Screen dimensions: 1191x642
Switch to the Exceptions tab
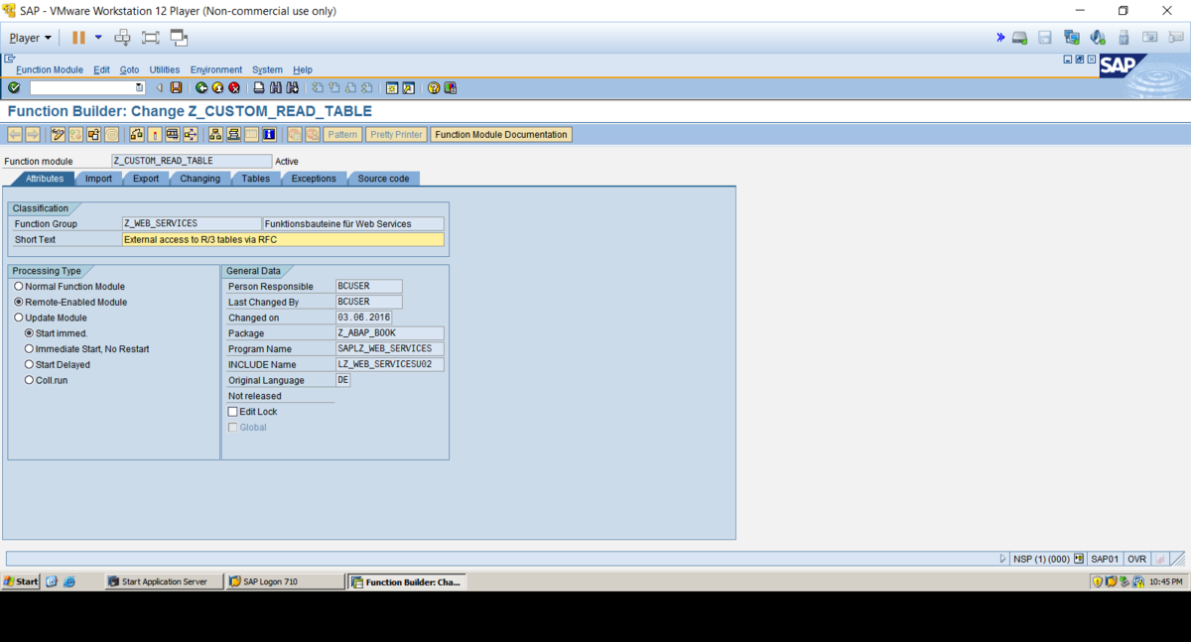click(314, 179)
